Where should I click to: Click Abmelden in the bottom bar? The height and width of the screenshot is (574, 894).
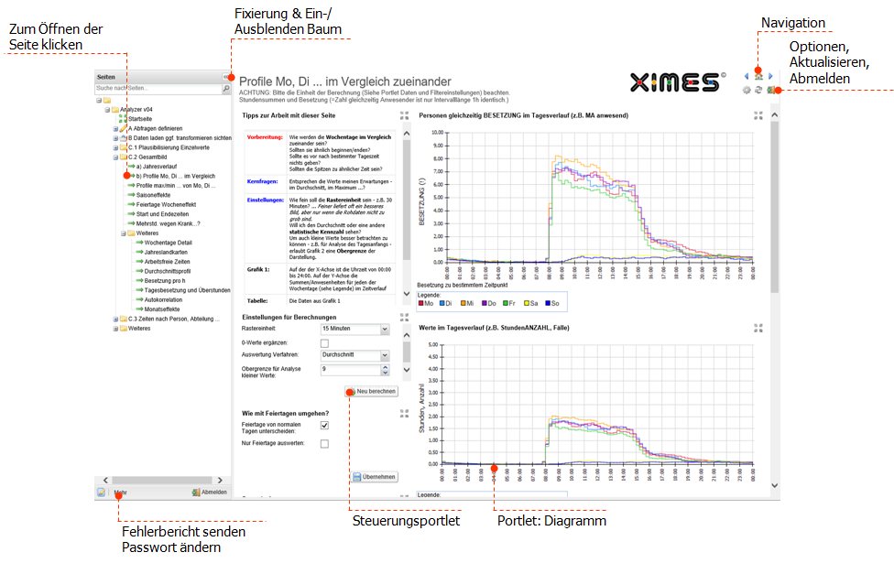(210, 492)
